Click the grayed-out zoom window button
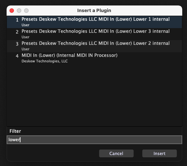The height and width of the screenshot is (166, 187). 26,11
